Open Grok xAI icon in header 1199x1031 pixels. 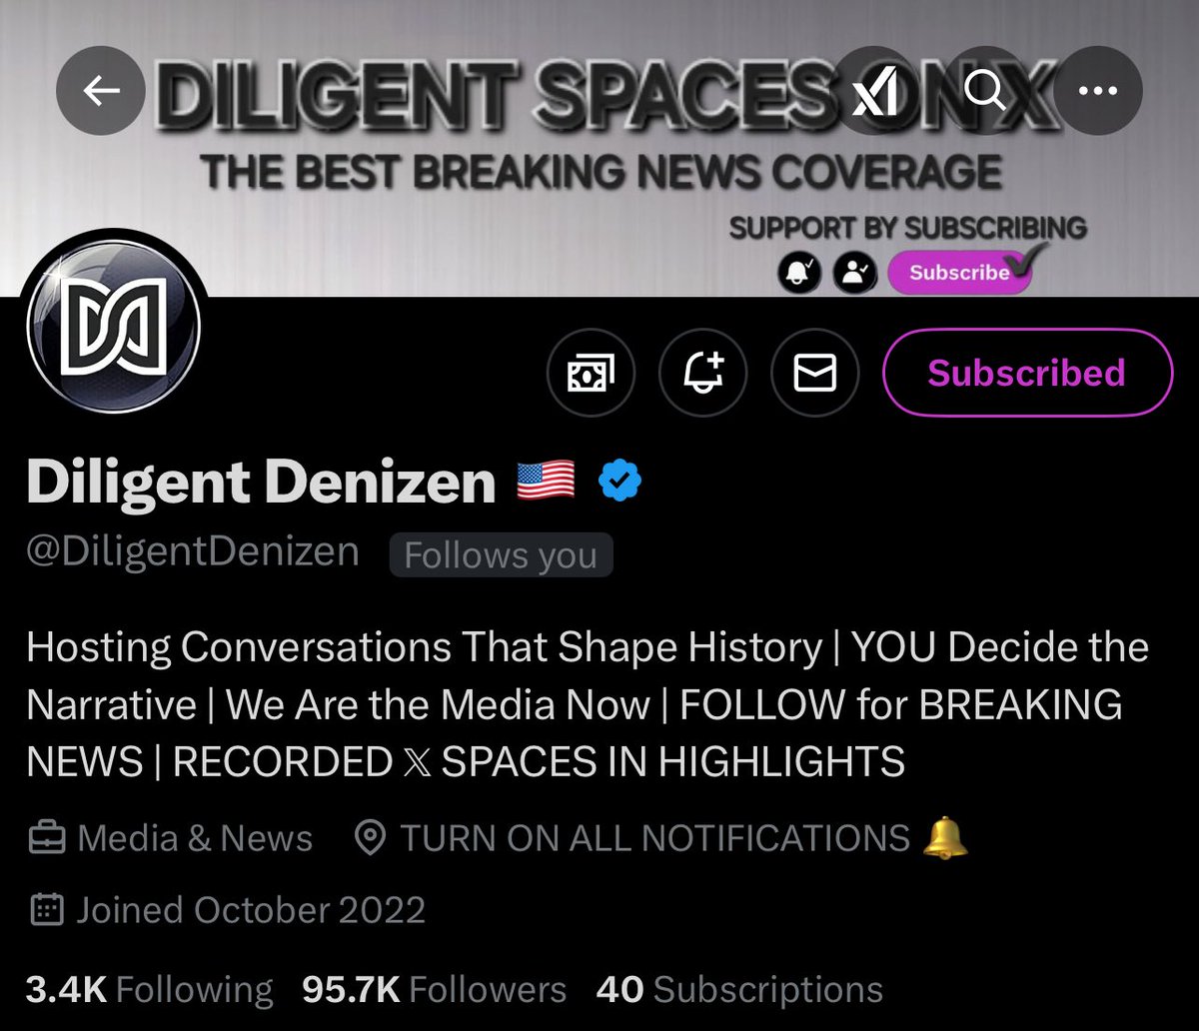click(875, 93)
